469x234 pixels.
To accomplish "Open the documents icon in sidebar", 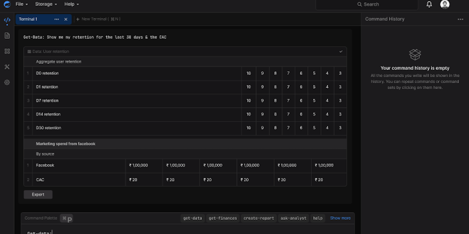I will (x=7, y=36).
